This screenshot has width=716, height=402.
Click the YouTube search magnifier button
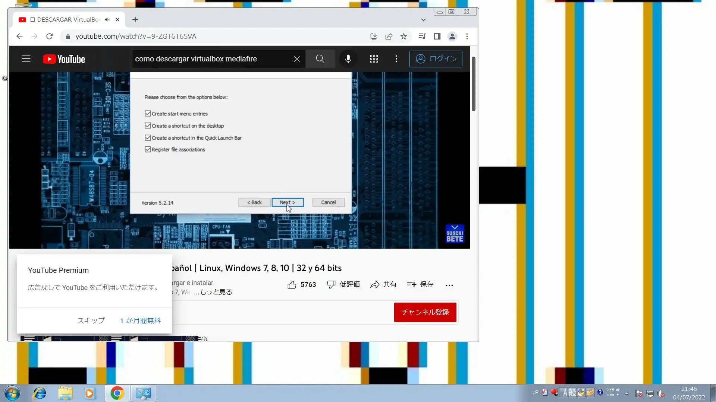(320, 59)
